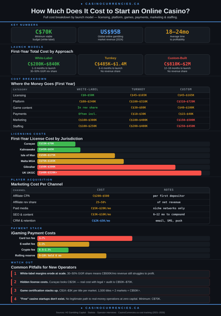This screenshot has width=221, height=316.
Task: Click the Payments 'Often incl.' cell
Action: click(87, 114)
